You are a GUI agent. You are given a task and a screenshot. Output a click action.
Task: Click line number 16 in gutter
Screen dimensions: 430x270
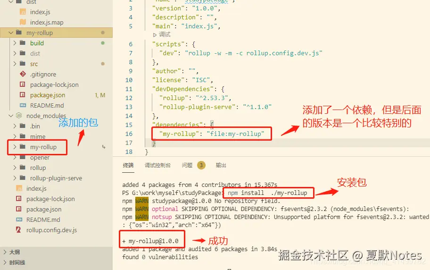[x=129, y=134]
